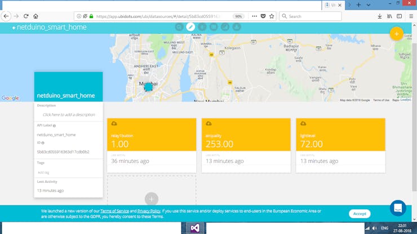Image resolution: width=417 pixels, height=234 pixels.
Task: Click the download icon in the Ubidots header
Action: [237, 27]
